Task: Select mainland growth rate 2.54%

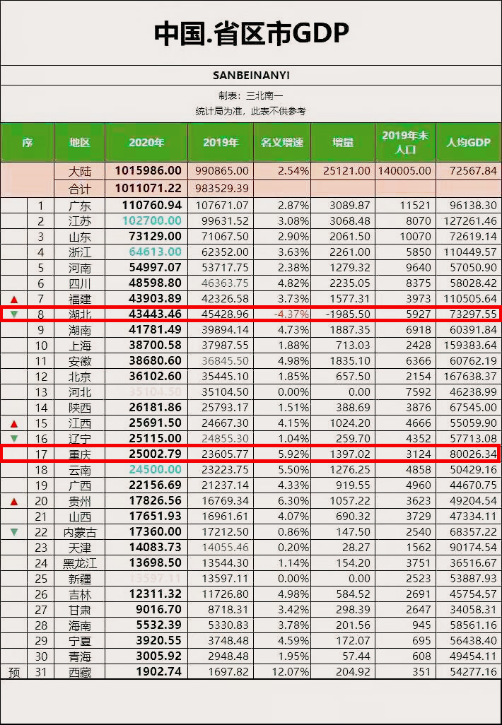Action: point(293,171)
